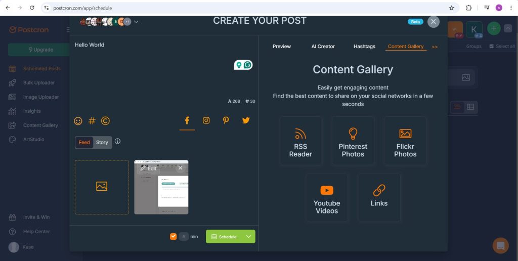Click the Feed/Story info icon
Viewport: 518px width, 261px height.
[x=117, y=142]
